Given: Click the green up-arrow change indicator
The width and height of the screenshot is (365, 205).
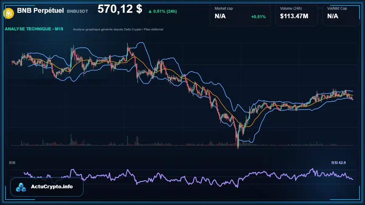Looking at the screenshot, I should [150, 12].
